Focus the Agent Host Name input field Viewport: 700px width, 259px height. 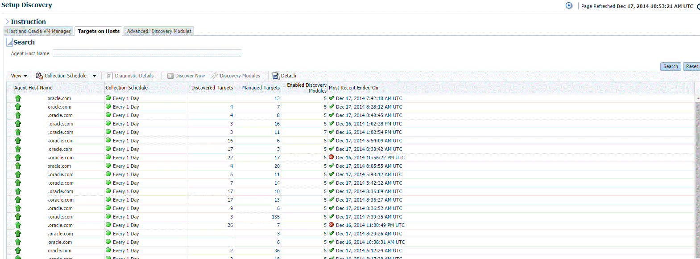tap(147, 53)
